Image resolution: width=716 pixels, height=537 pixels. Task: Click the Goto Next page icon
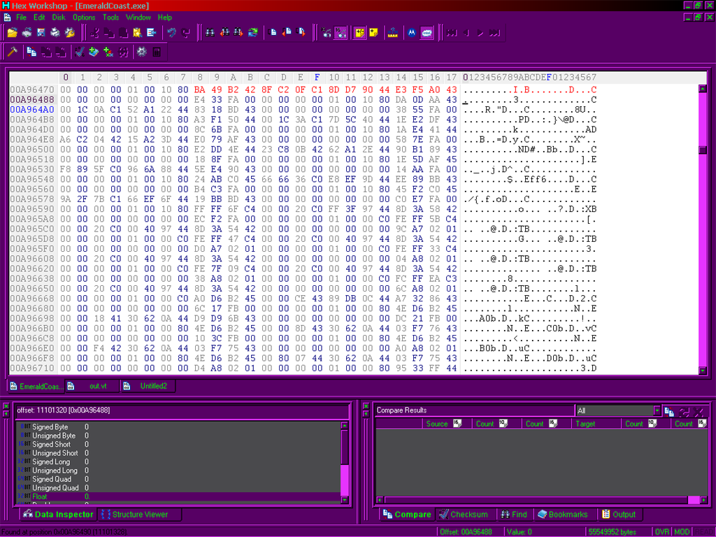301,32
